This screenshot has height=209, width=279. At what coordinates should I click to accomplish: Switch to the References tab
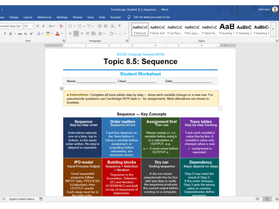pyautogui.click(x=44, y=17)
